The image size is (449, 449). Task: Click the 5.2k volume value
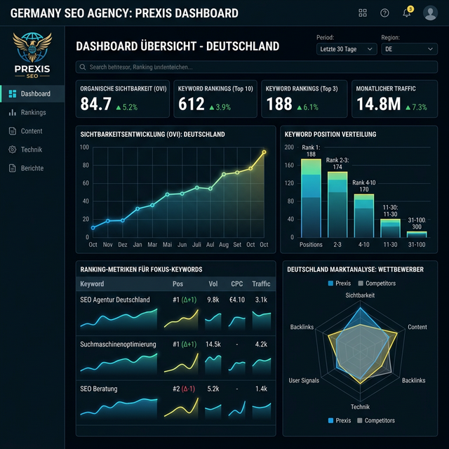click(213, 389)
